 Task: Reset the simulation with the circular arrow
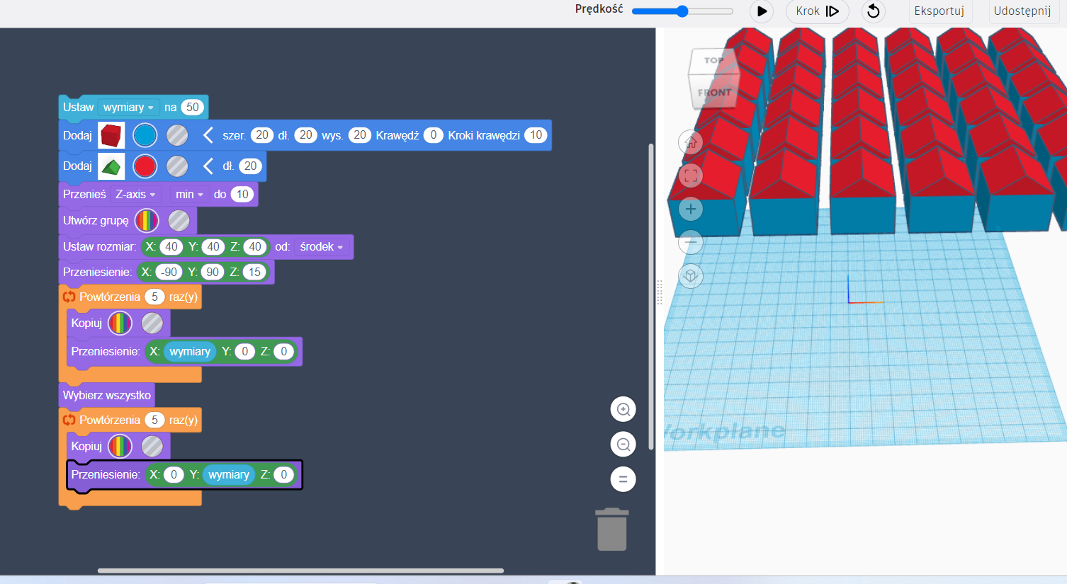coord(874,11)
